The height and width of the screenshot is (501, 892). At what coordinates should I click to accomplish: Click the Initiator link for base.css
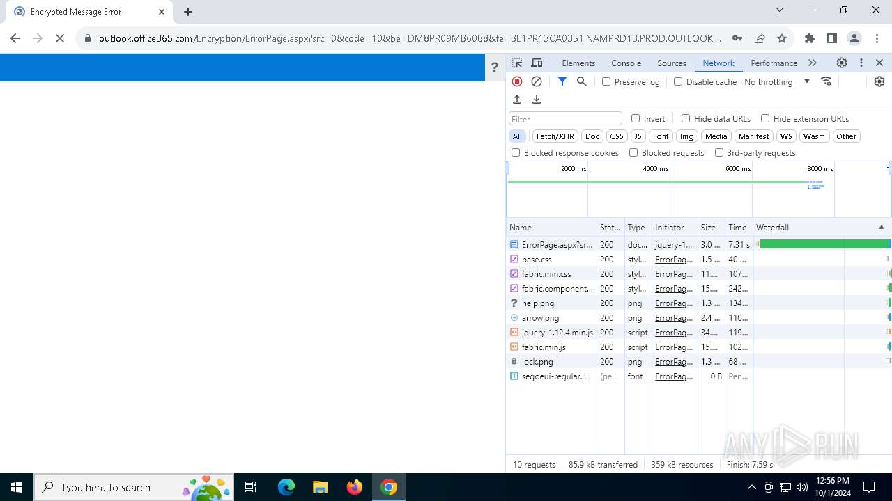[x=674, y=260]
